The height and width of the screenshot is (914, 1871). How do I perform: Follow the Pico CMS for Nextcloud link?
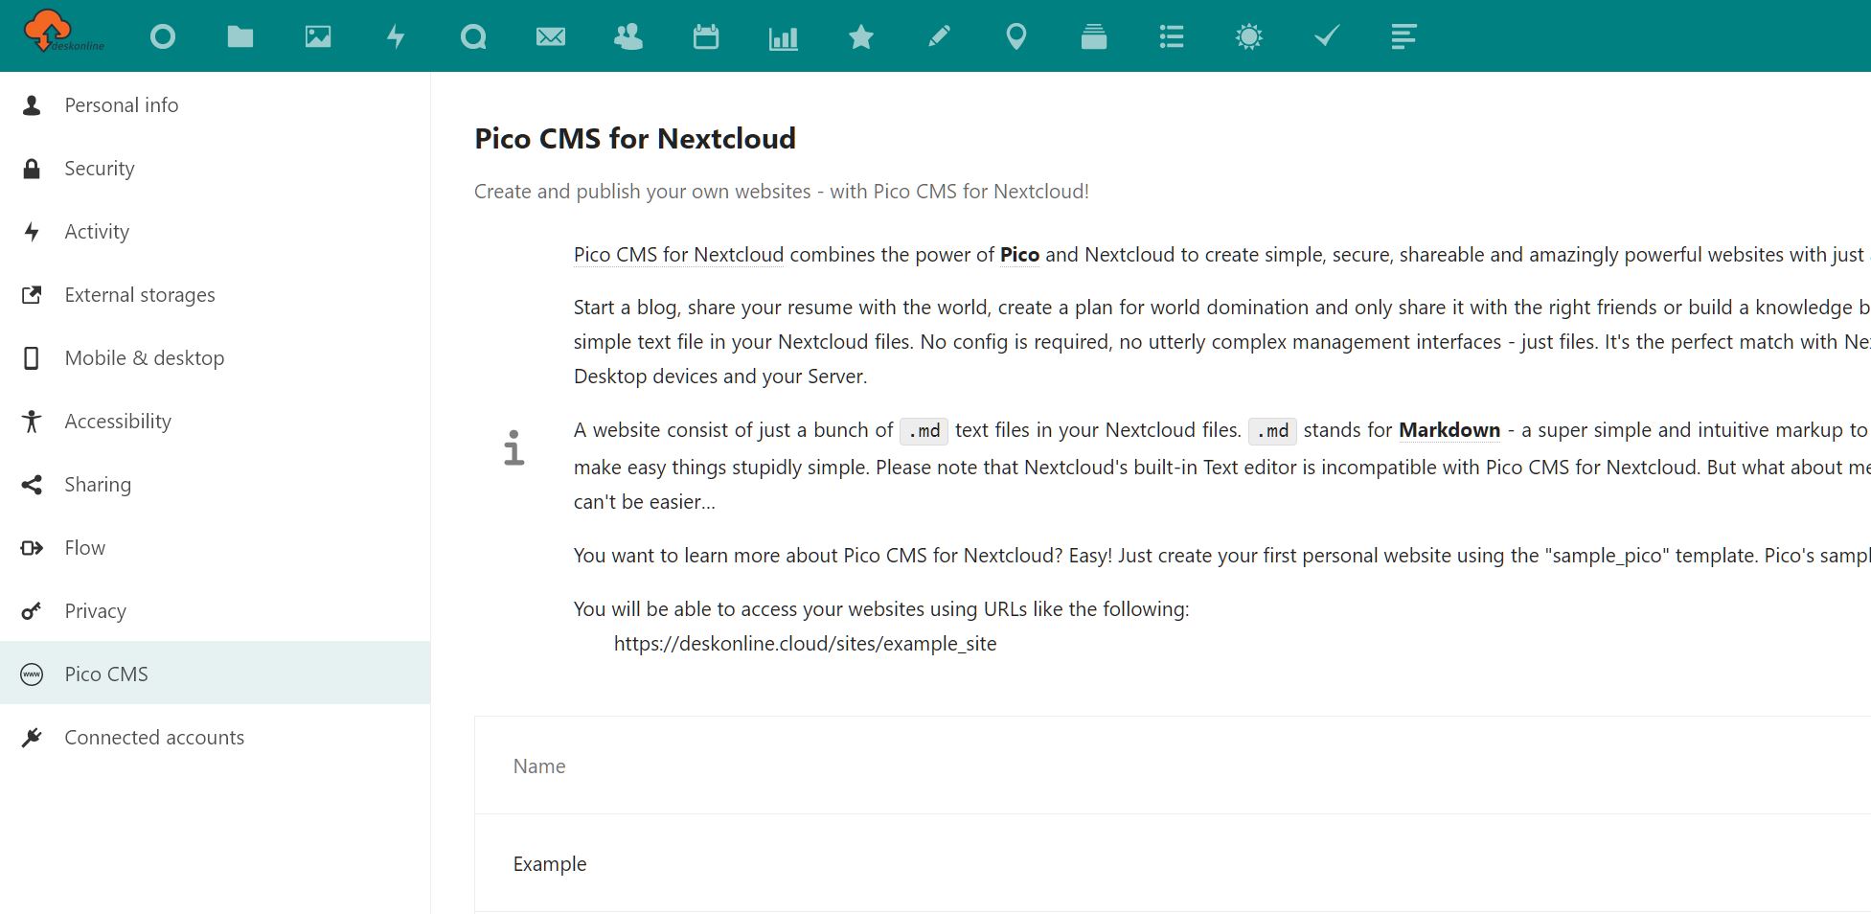point(678,255)
